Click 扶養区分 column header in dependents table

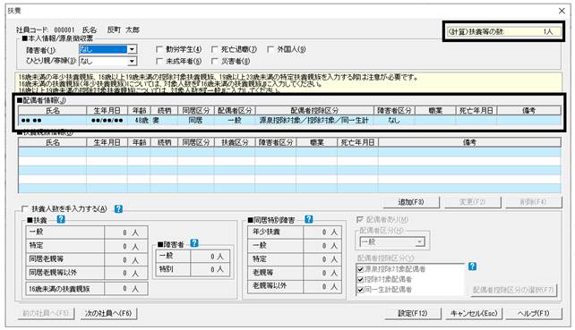coord(235,142)
